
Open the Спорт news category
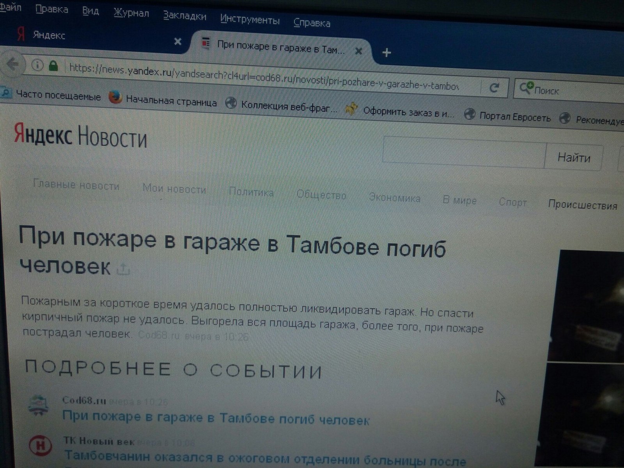pos(513,203)
